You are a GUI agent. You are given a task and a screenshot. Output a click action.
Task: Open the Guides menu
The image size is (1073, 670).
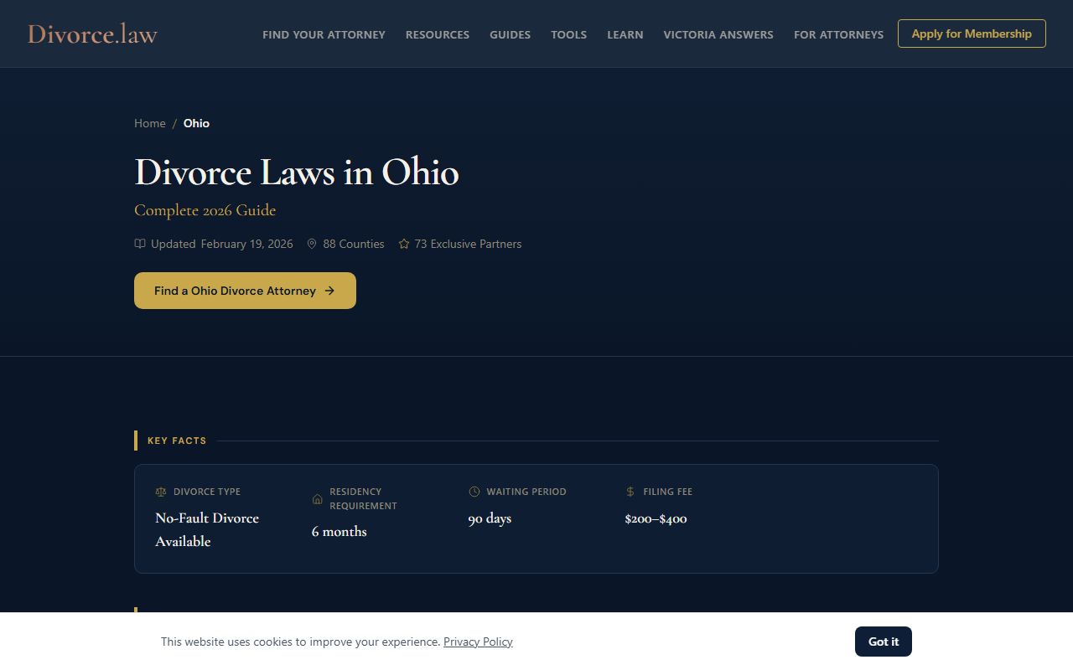click(510, 34)
